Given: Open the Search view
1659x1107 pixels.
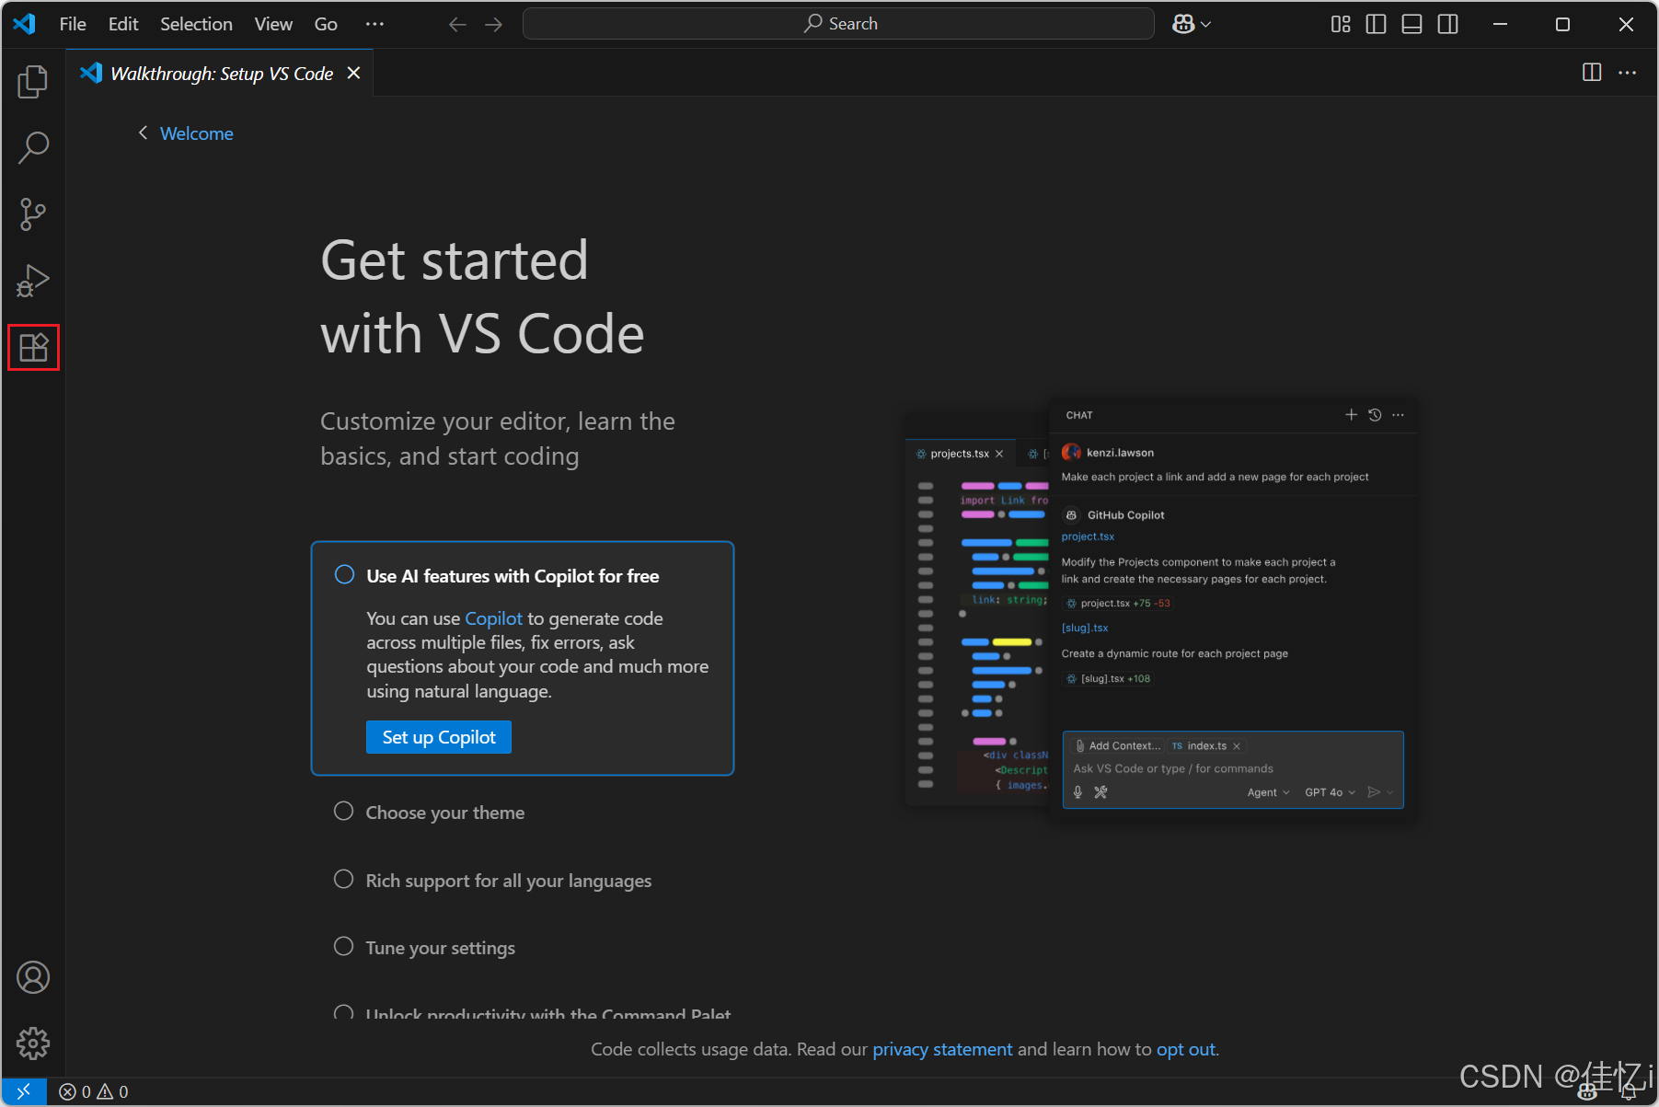Looking at the screenshot, I should 33,147.
